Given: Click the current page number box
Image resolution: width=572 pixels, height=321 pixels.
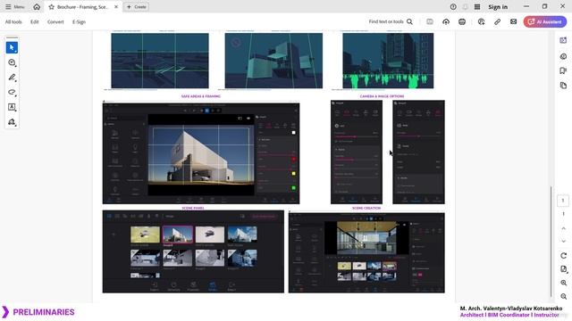Looking at the screenshot, I should (563, 201).
